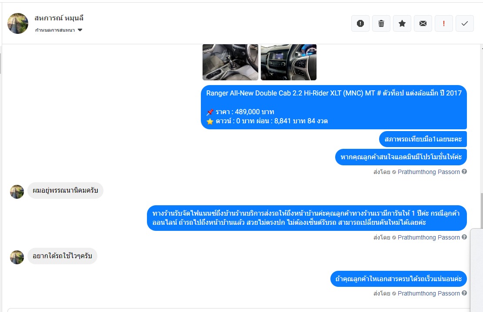Click customer avatar in header

click(x=18, y=23)
